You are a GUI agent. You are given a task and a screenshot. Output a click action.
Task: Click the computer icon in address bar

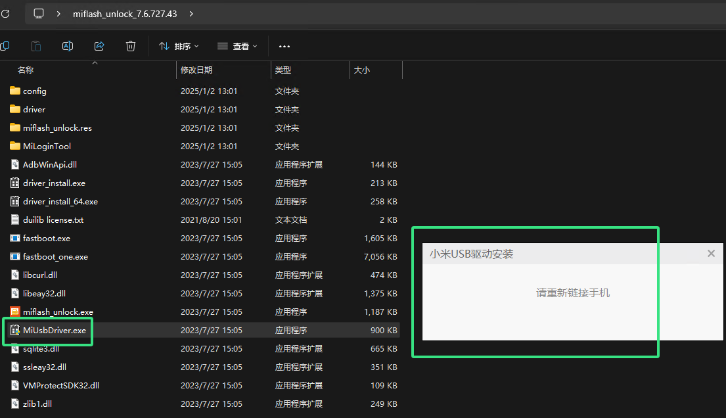coord(38,13)
